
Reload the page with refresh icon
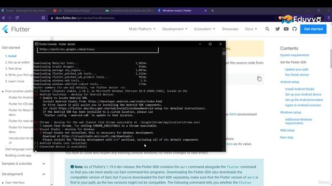pyautogui.click(x=17, y=18)
